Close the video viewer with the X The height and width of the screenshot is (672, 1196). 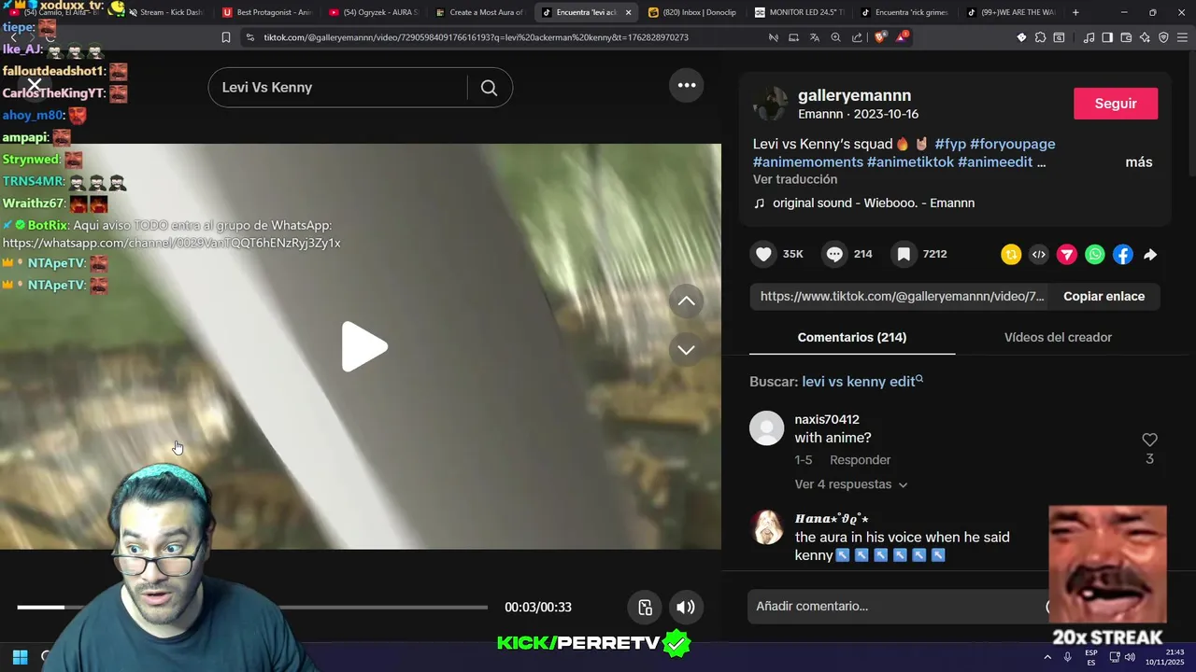click(x=35, y=86)
